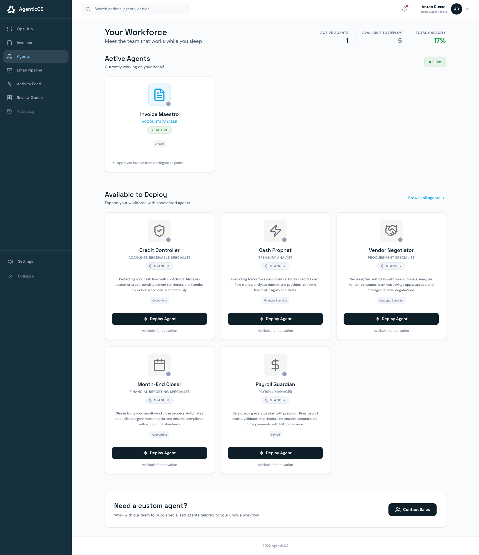Select Agents sidebar item
This screenshot has height=555, width=479.
(x=36, y=56)
